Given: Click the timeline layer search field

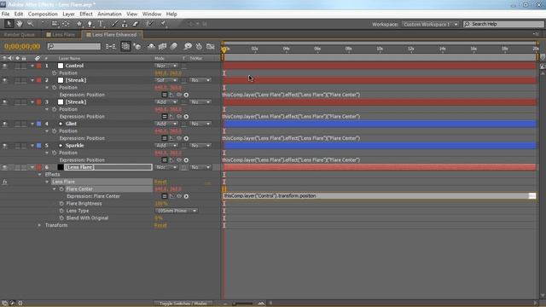Looking at the screenshot, I should [74, 46].
